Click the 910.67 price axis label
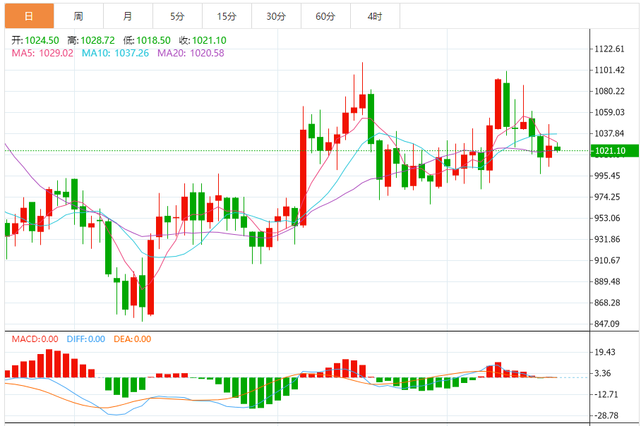The image size is (641, 426). coord(607,260)
